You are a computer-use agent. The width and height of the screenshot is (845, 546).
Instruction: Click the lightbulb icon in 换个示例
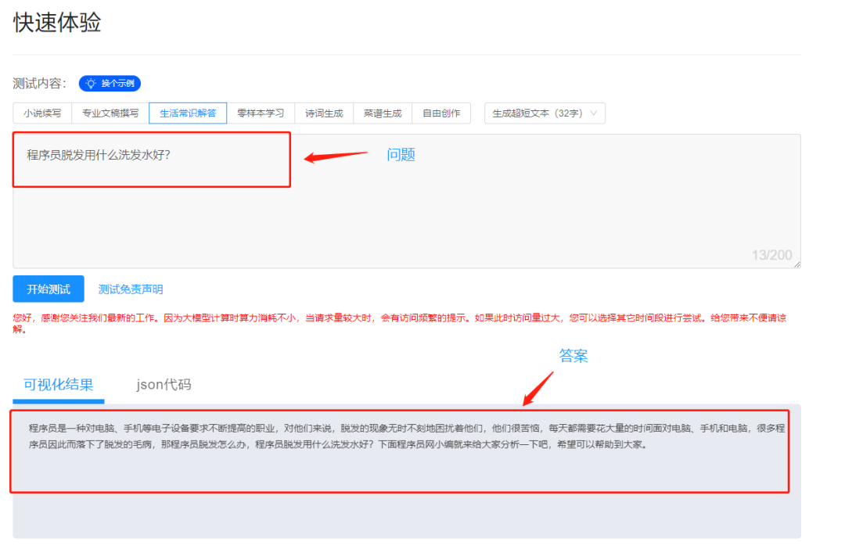coord(92,84)
